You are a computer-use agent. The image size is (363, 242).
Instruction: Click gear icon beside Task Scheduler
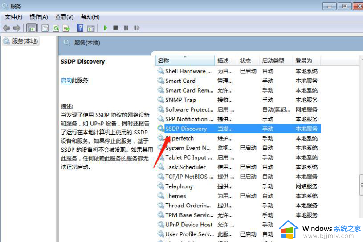pyautogui.click(x=161, y=167)
